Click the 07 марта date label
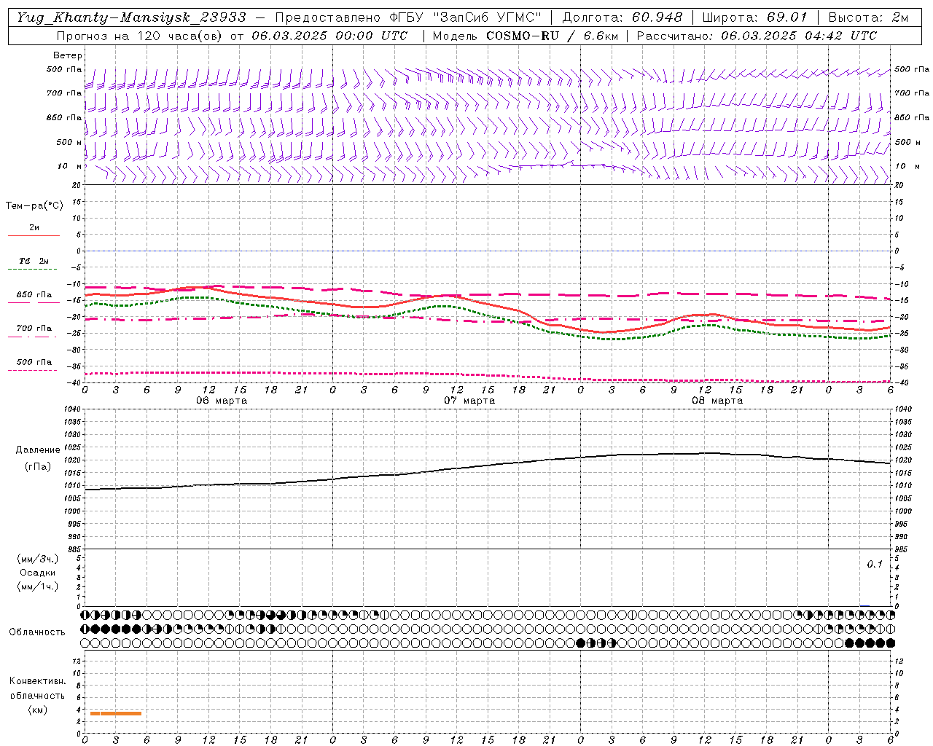 (x=469, y=401)
